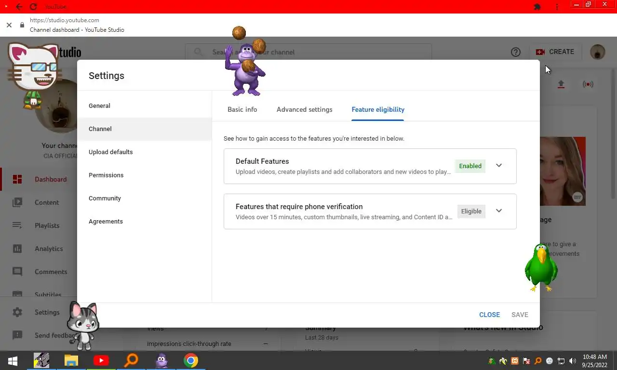Open the Upload defaults settings section
The width and height of the screenshot is (617, 370).
click(144, 152)
